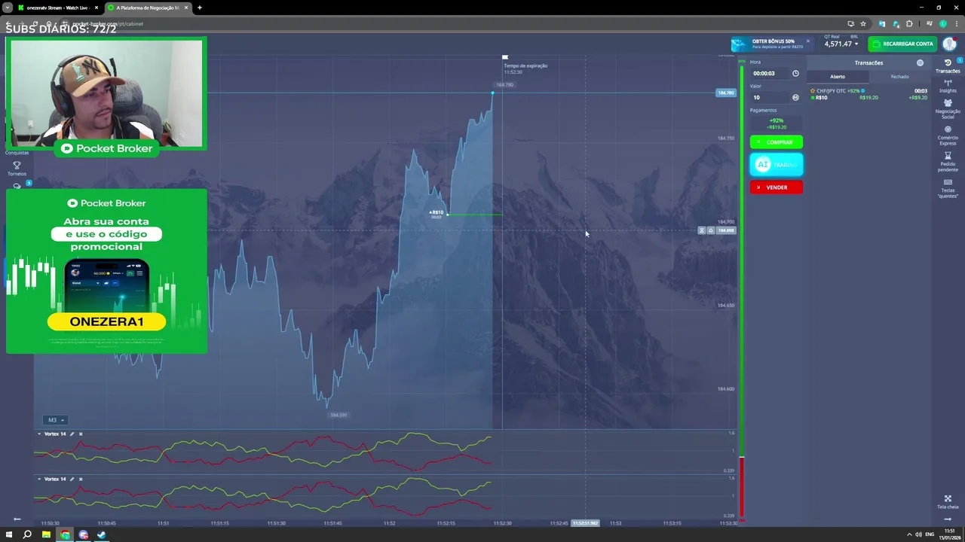Remove the lower Vortex 14 indicator
This screenshot has width=965, height=542.
click(x=81, y=479)
